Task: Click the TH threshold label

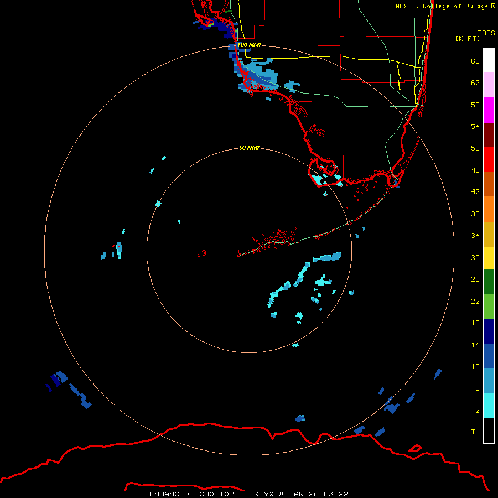Action: point(475,432)
